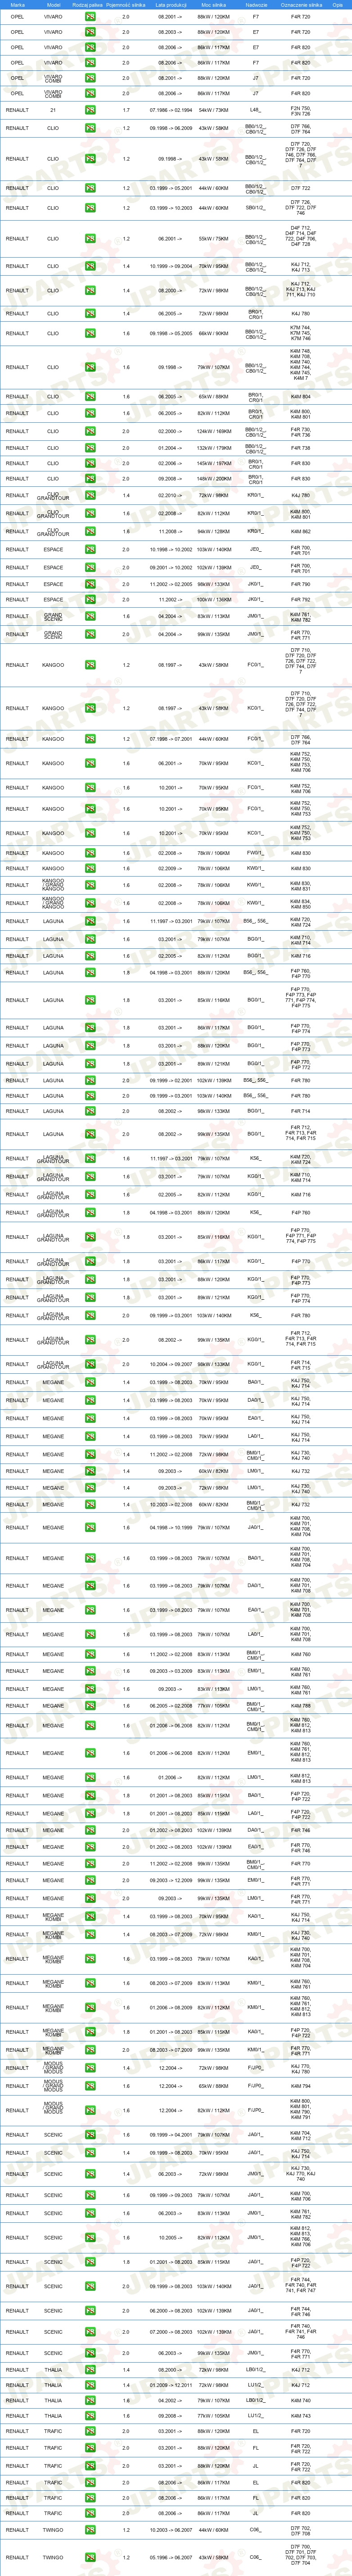Click fuel icon in Clio K4M 804 row
352x2576 pixels.
coord(90,397)
